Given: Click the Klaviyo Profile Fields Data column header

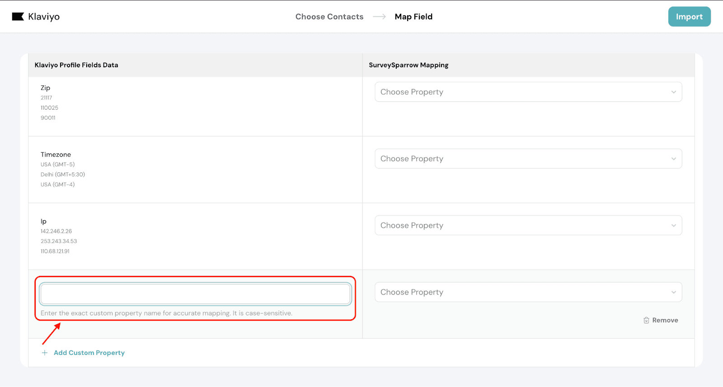Looking at the screenshot, I should pos(76,65).
